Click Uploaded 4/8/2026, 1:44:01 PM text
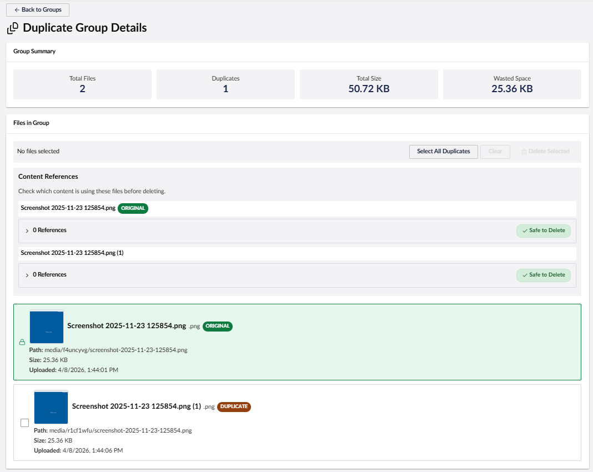Image resolution: width=593 pixels, height=472 pixels. (74, 370)
